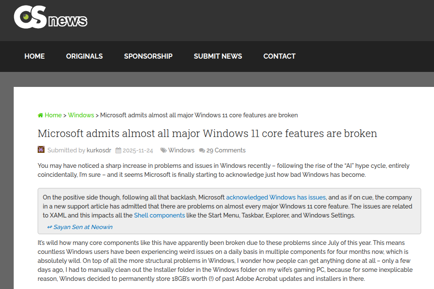Click the OSnews logo
The height and width of the screenshot is (289, 434).
pyautogui.click(x=51, y=17)
